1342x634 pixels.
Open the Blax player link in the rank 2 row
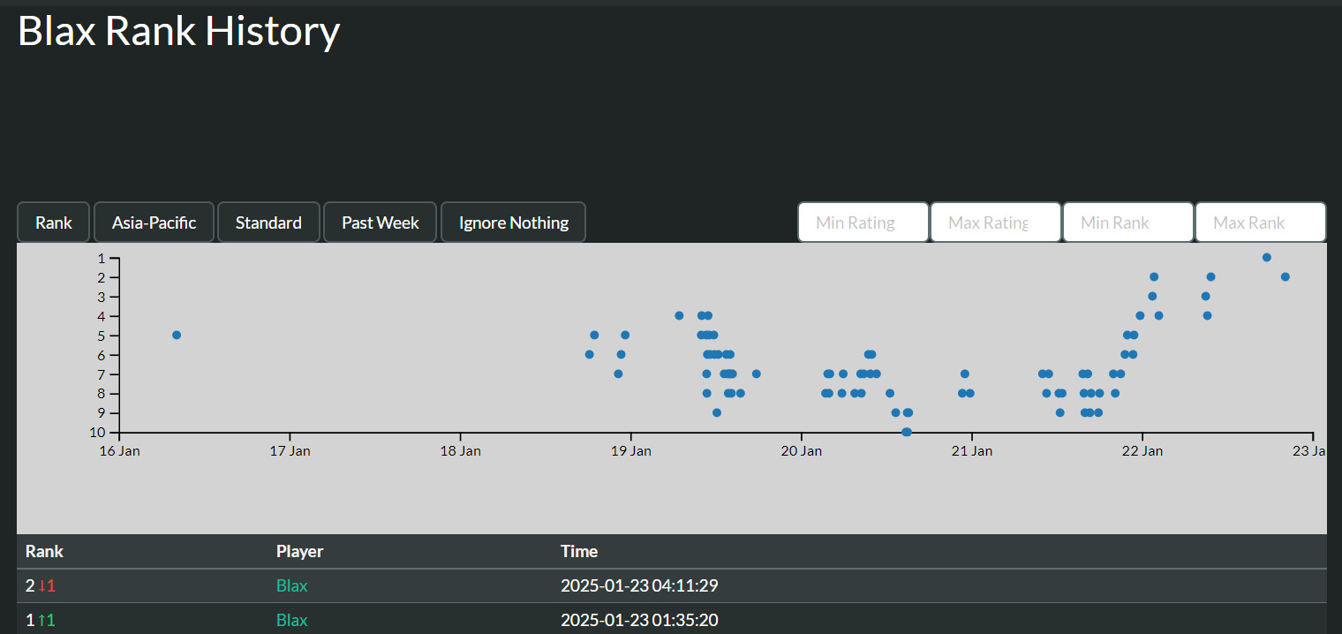pos(291,585)
